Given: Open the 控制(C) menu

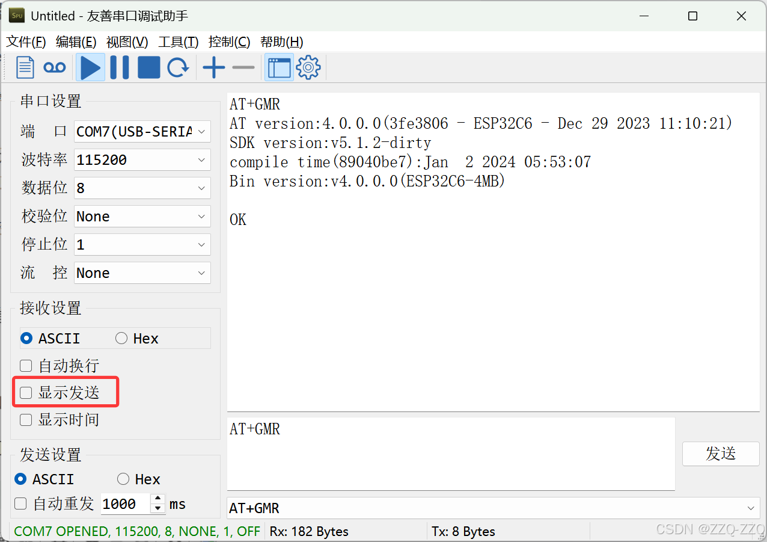Looking at the screenshot, I should (x=229, y=42).
